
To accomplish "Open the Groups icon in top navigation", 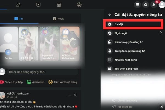I will [79, 4].
